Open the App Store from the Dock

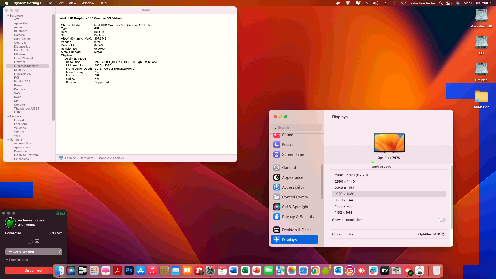(x=141, y=270)
